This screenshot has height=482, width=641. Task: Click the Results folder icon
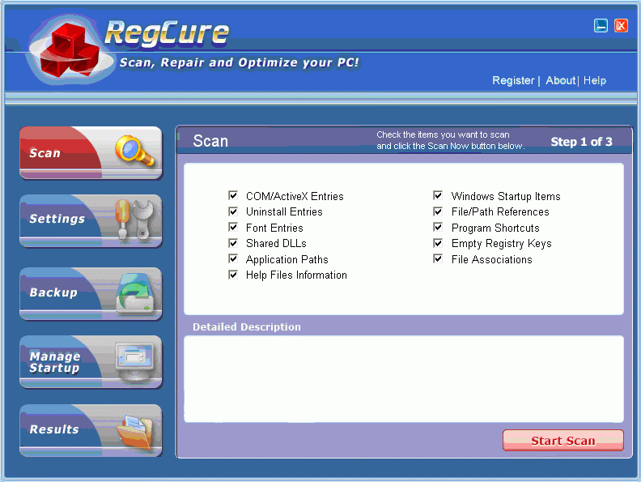pyautogui.click(x=133, y=430)
